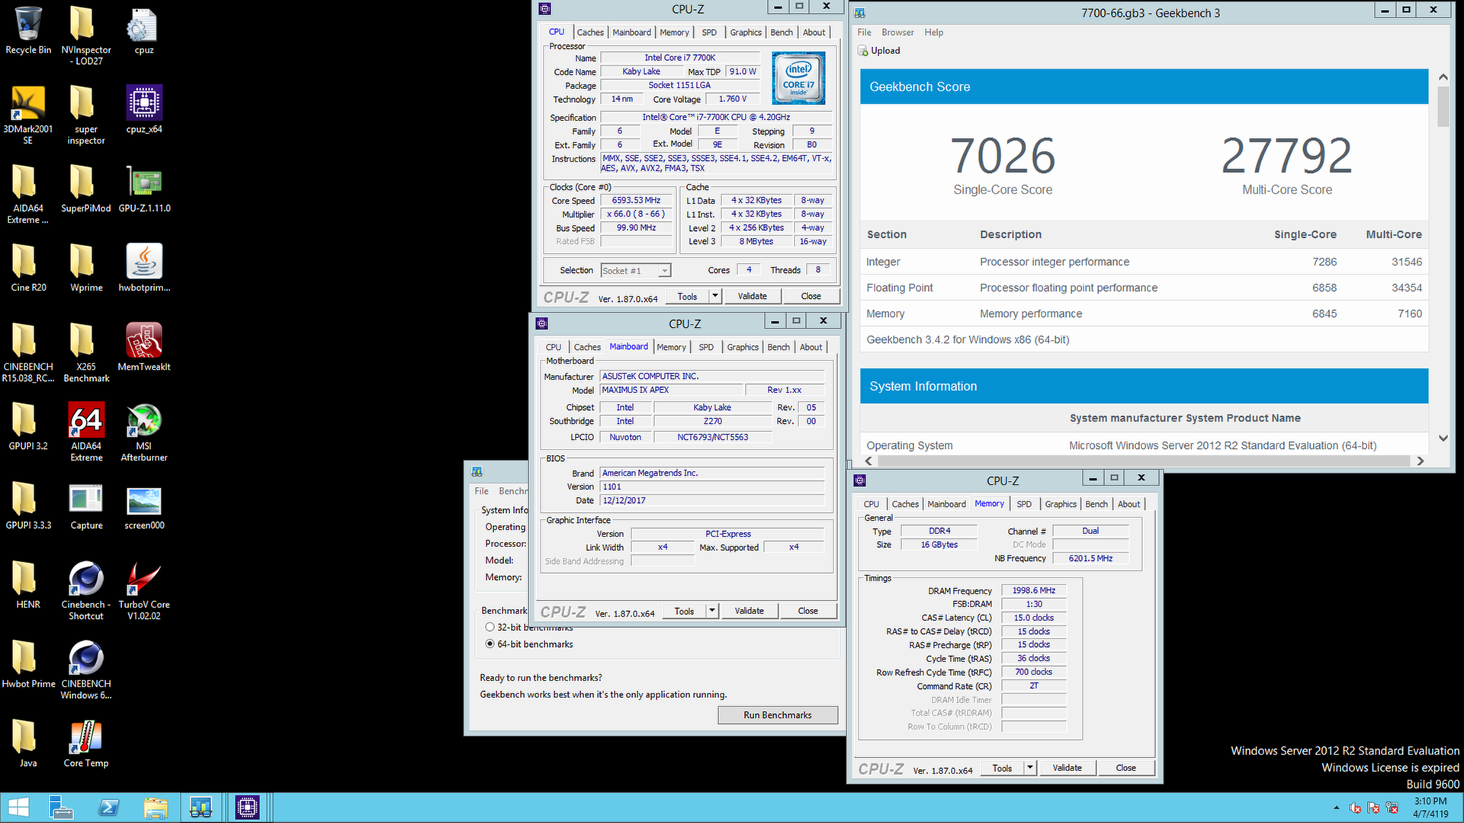The height and width of the screenshot is (823, 1464).
Task: Open the HENR folder icon
Action: pos(28,584)
